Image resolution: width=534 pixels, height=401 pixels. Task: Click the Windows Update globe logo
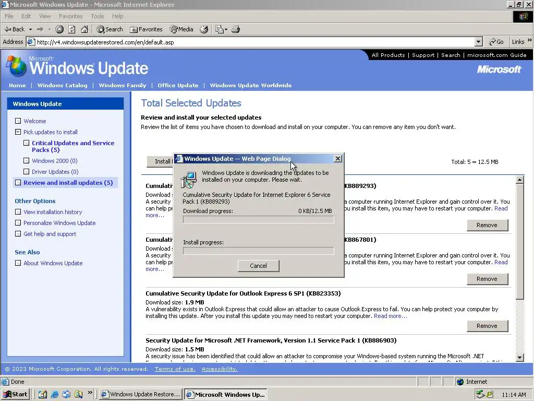click(x=16, y=66)
